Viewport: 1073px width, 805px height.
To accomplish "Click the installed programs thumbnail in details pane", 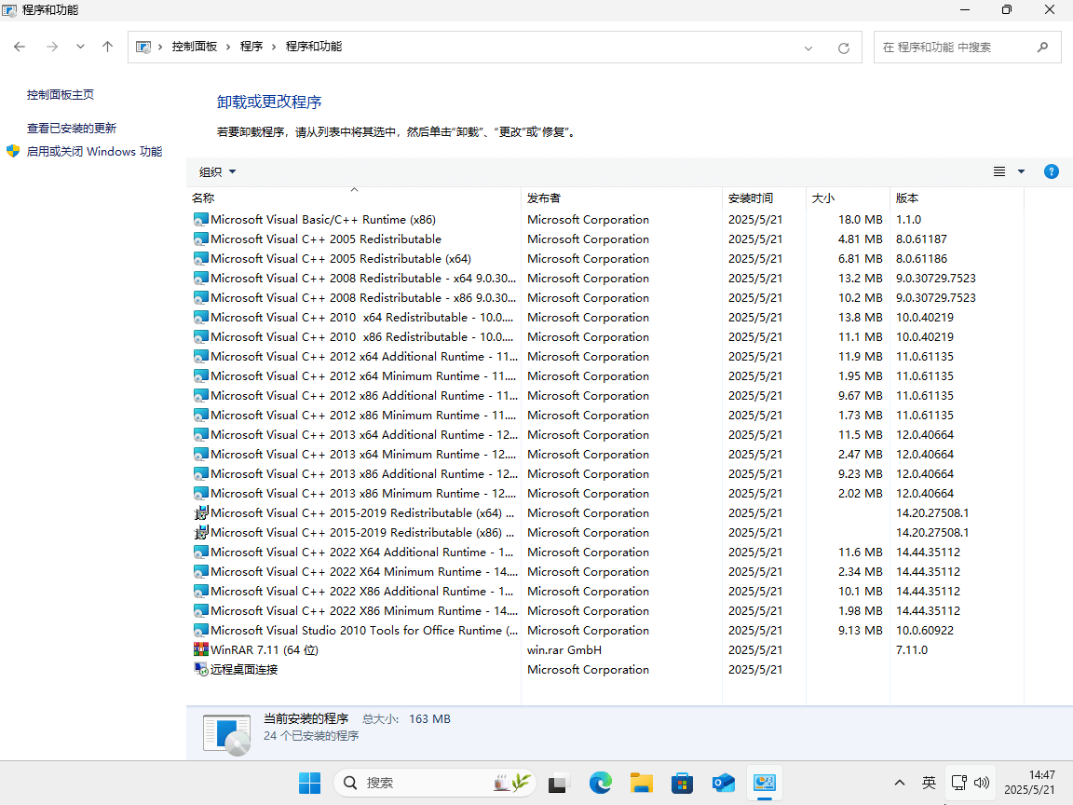I will tap(227, 735).
